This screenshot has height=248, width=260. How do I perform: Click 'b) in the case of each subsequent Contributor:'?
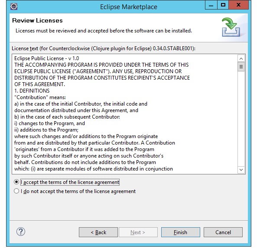(67, 117)
